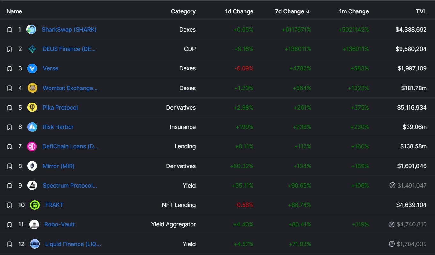Toggle the bookmark for Mirror (MIR)
Screen dimensions: 435x255
[10, 166]
